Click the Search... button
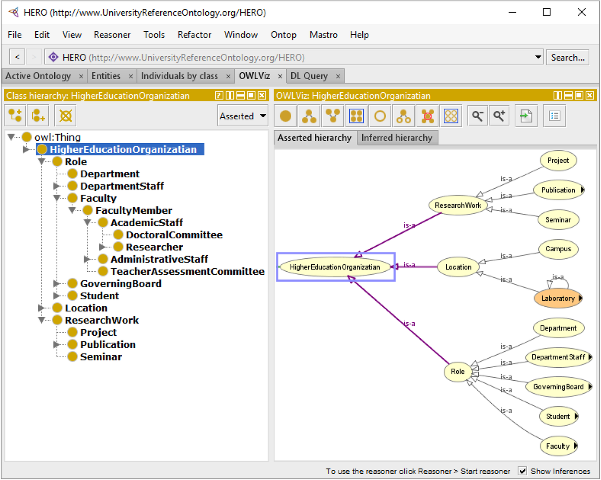This screenshot has width=601, height=480. [568, 57]
